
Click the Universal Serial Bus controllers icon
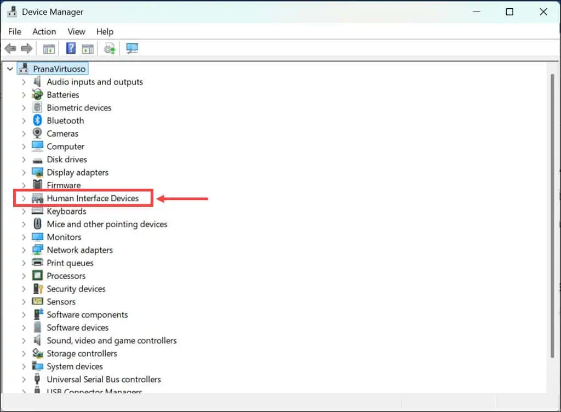pos(37,379)
